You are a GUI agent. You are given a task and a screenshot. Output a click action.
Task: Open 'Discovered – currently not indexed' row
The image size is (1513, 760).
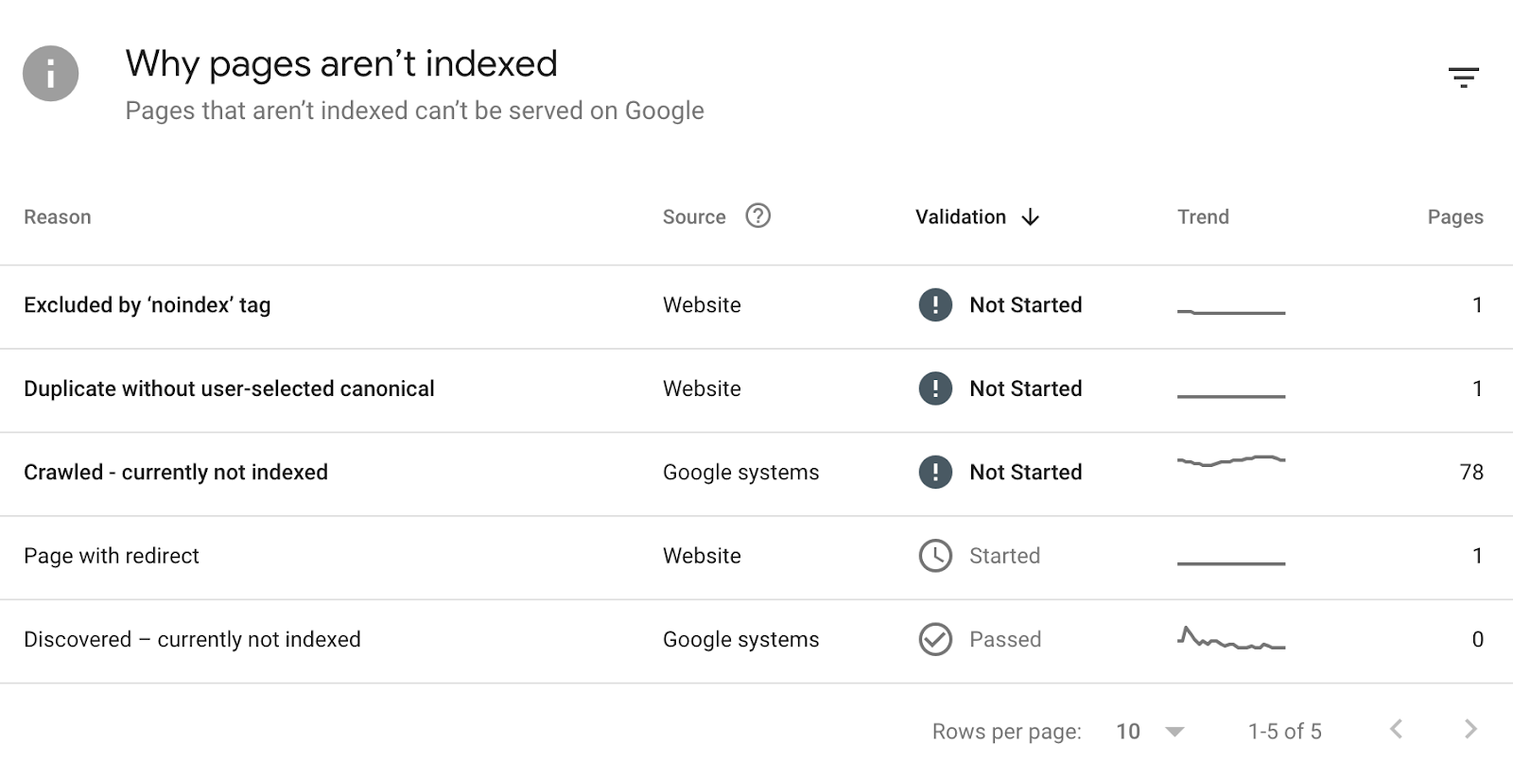pyautogui.click(x=192, y=640)
